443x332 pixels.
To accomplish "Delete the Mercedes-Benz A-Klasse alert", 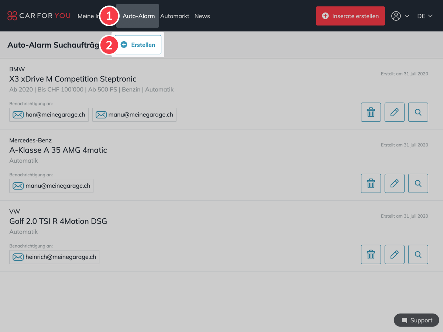I will pos(371,183).
